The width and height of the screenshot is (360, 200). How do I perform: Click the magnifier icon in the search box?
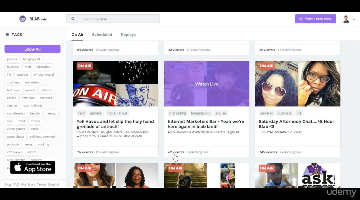pyautogui.click(x=73, y=19)
